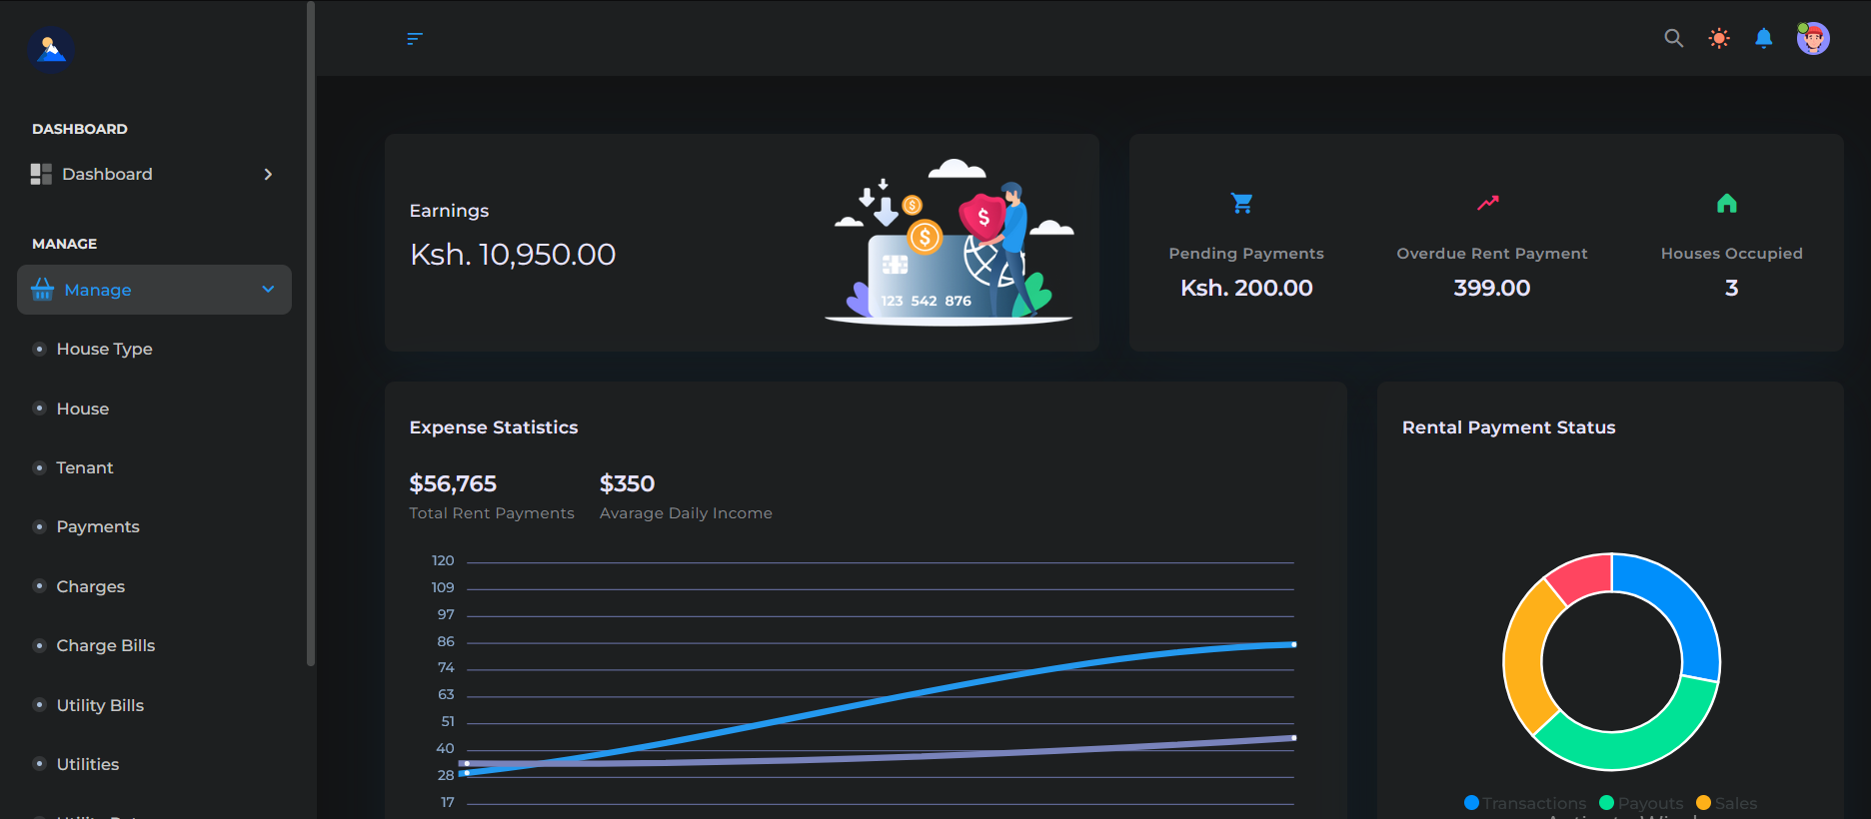
Task: Click the Dashboard grid icon
Action: click(x=41, y=174)
